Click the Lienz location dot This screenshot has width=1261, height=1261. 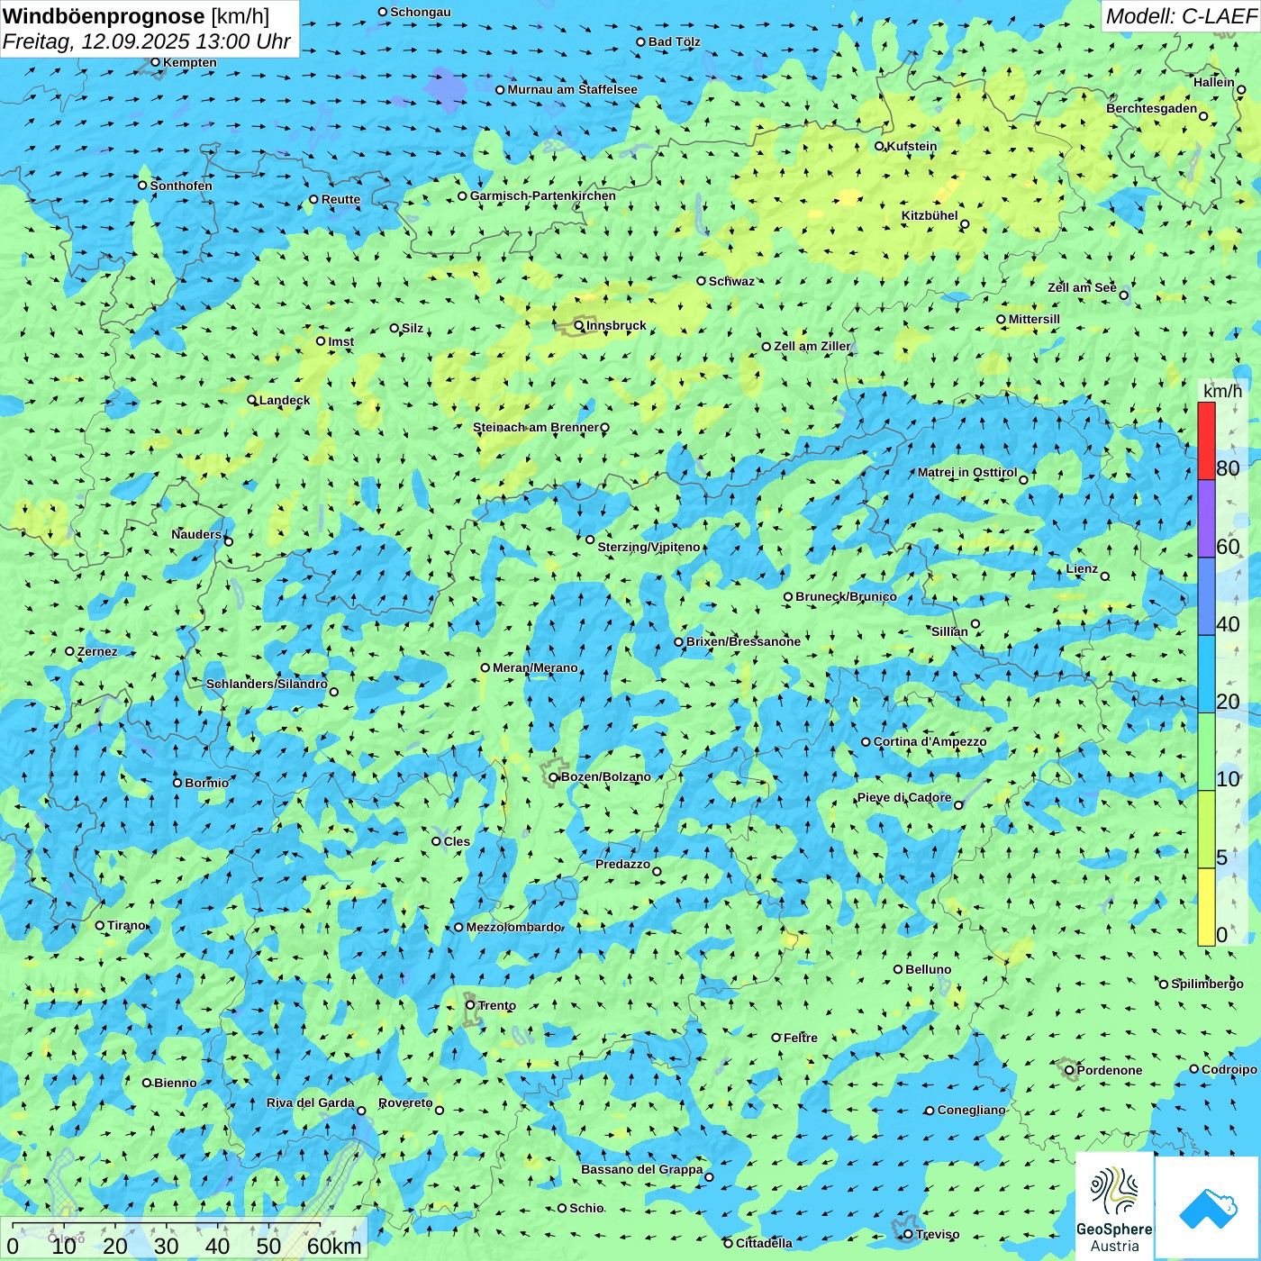(x=1105, y=576)
